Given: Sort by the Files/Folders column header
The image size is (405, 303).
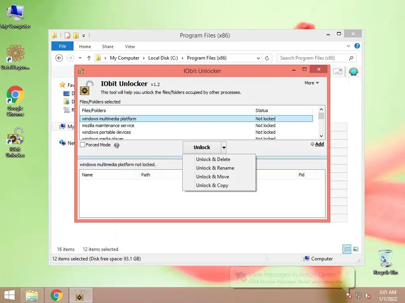Looking at the screenshot, I should coord(167,110).
